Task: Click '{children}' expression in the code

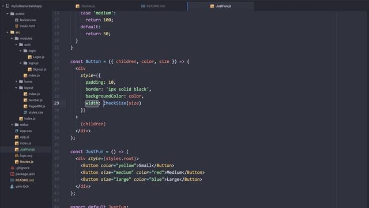Action: (x=93, y=124)
